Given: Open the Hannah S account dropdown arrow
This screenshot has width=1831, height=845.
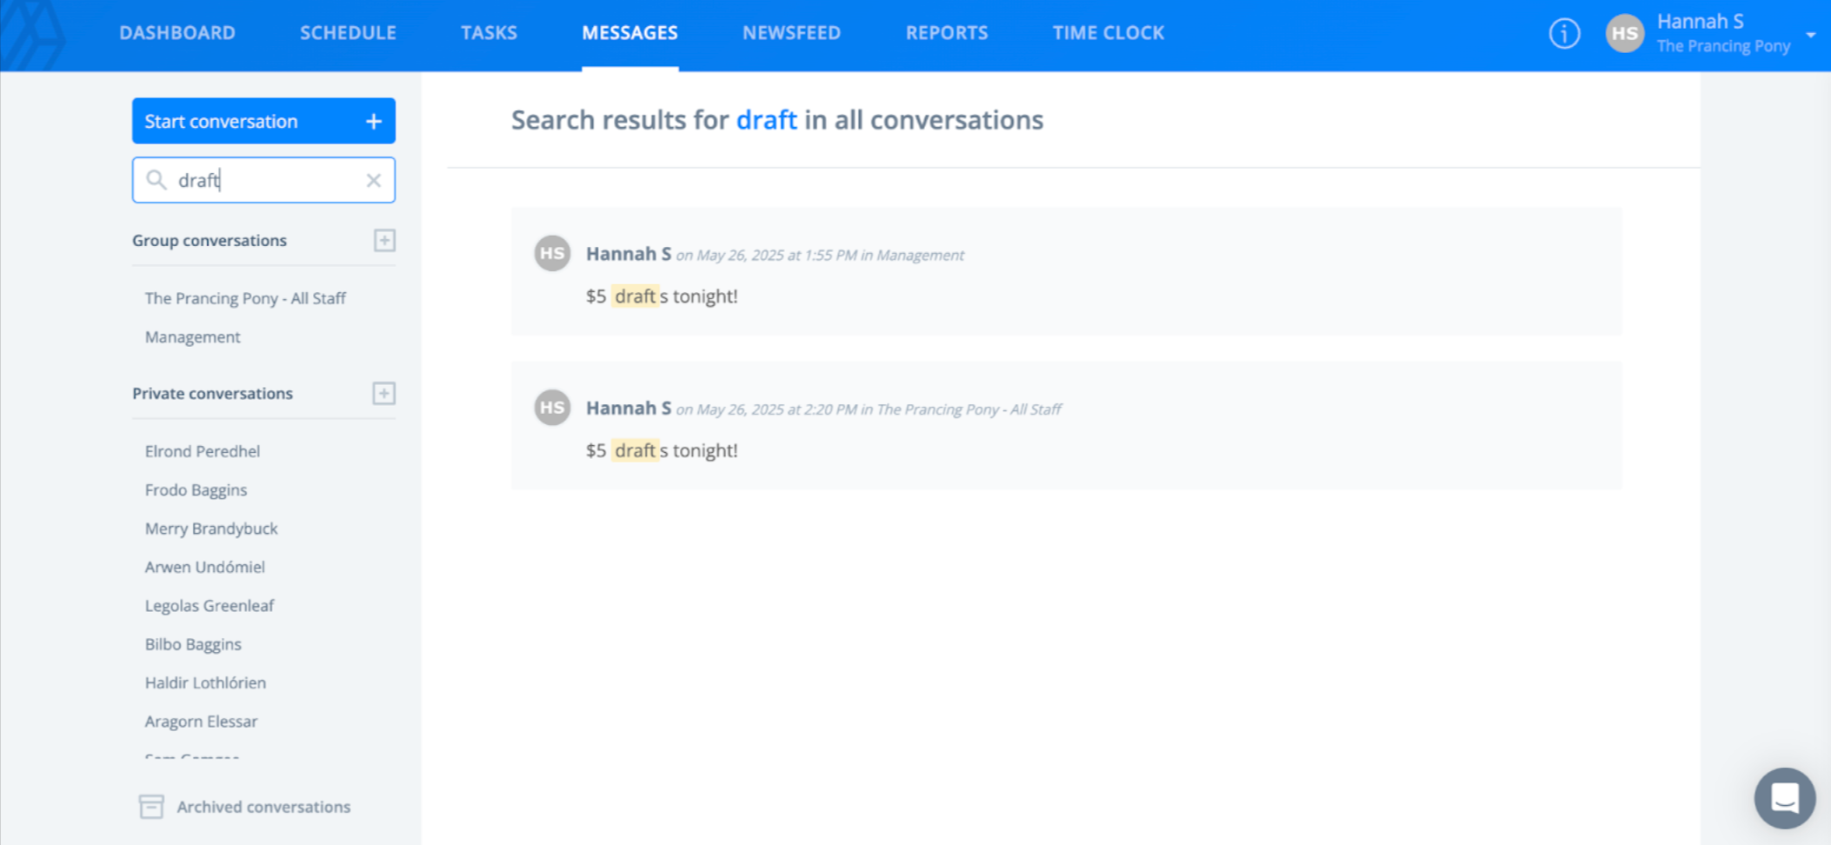Looking at the screenshot, I should (x=1810, y=35).
